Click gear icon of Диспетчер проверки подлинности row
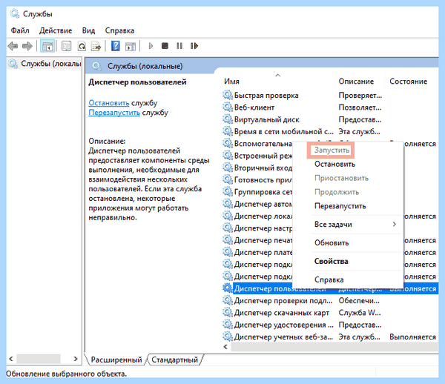 (x=228, y=300)
